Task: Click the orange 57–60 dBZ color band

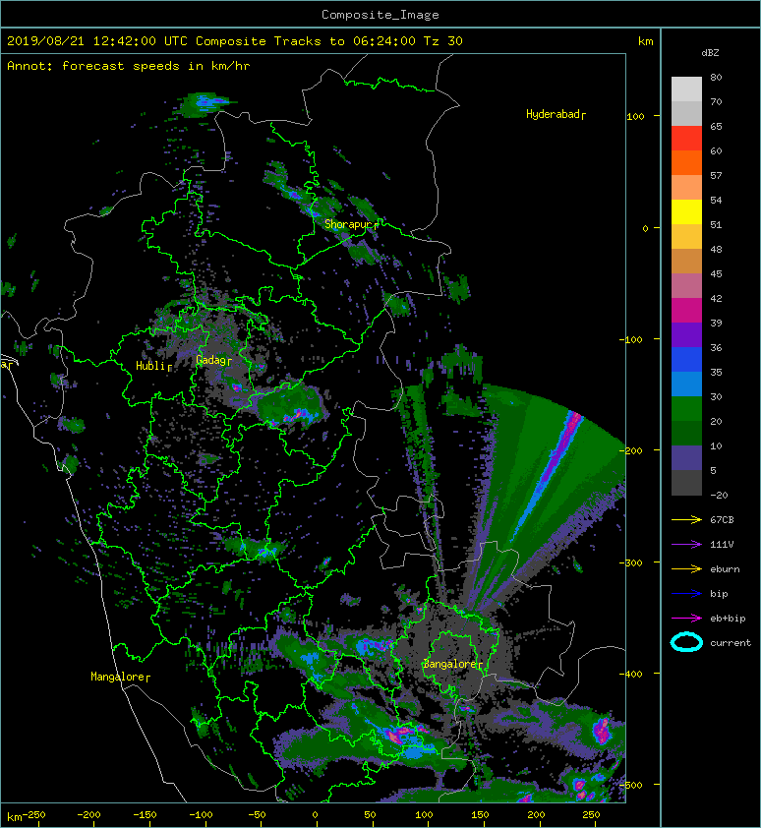Action: tap(686, 163)
